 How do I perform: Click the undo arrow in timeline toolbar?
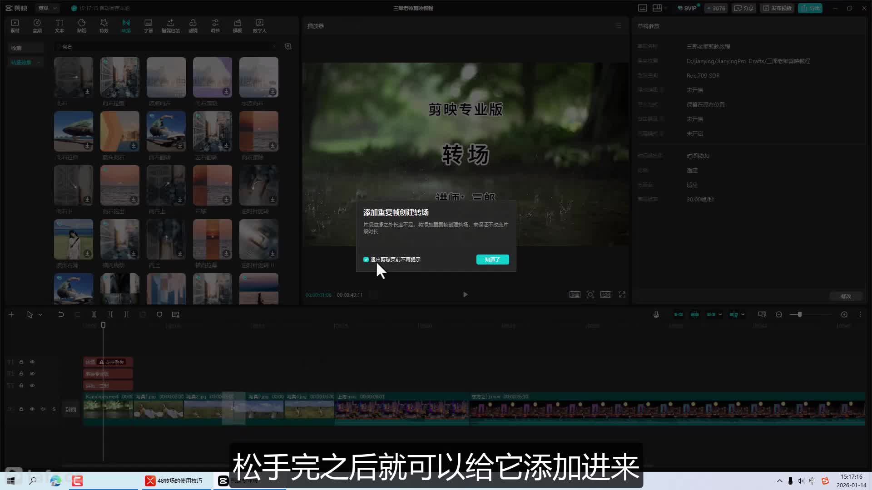pos(61,314)
